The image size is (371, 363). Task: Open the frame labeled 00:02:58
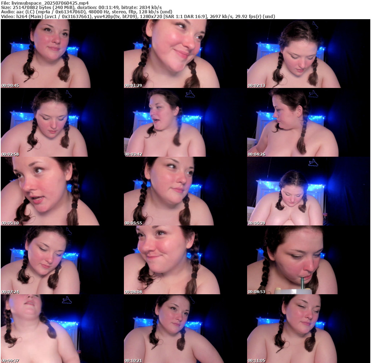pyautogui.click(x=62, y=122)
